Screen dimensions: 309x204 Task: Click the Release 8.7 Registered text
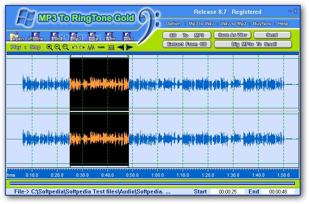click(228, 12)
